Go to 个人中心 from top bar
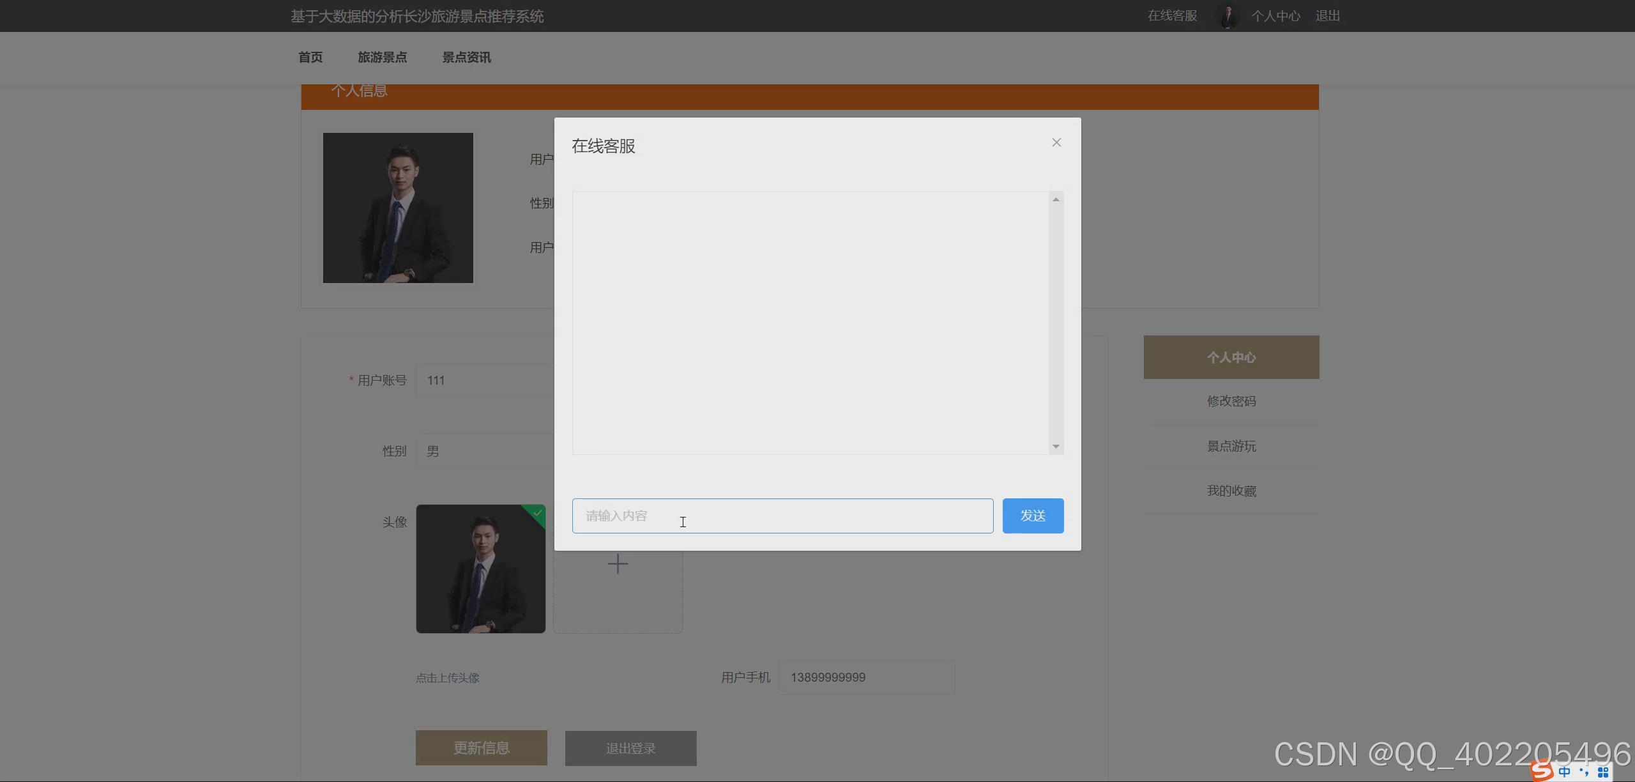The height and width of the screenshot is (782, 1635). 1275,16
